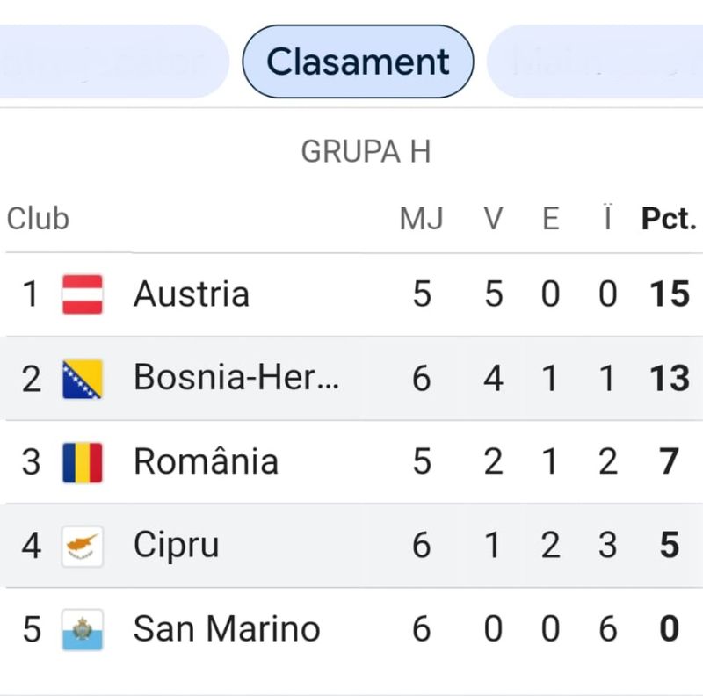Click the Cipru flag icon
This screenshot has height=696, width=703.
[83, 546]
